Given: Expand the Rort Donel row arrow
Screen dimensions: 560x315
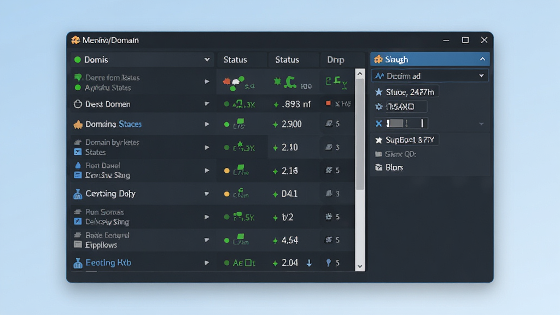Looking at the screenshot, I should (x=207, y=171).
